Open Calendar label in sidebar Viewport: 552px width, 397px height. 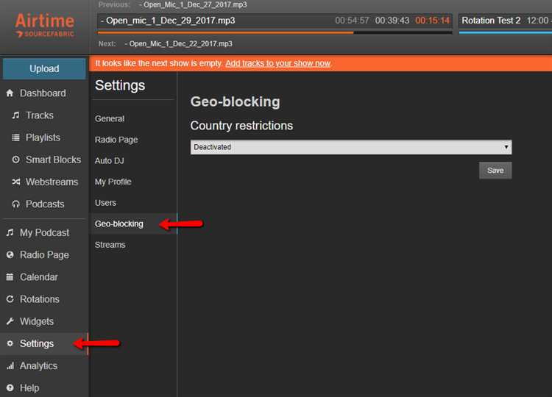tap(39, 277)
